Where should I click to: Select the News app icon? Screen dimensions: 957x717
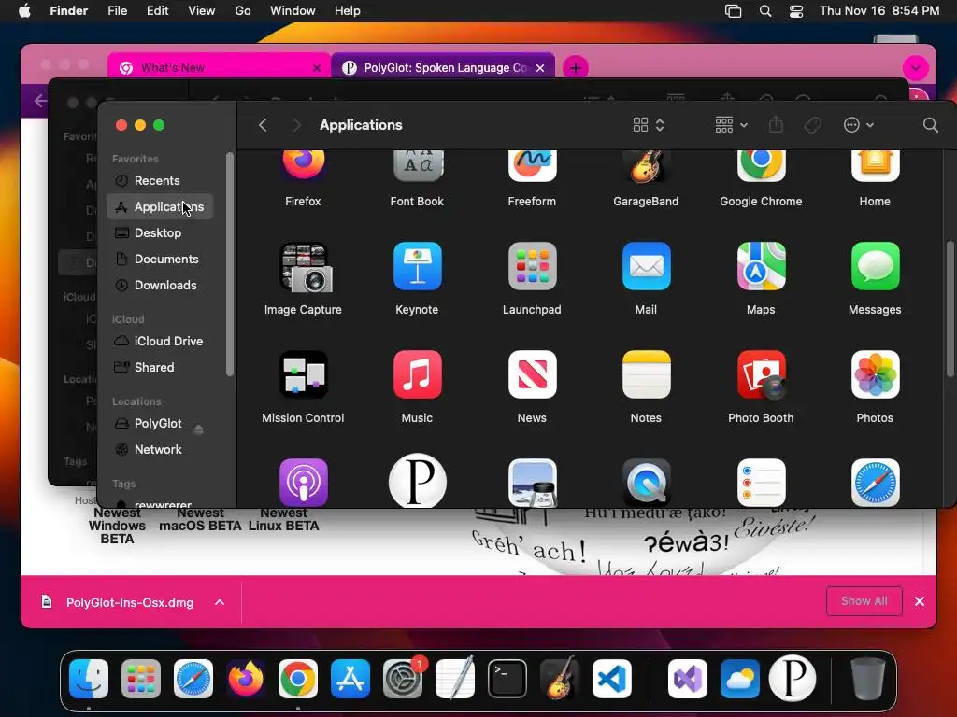coord(532,374)
